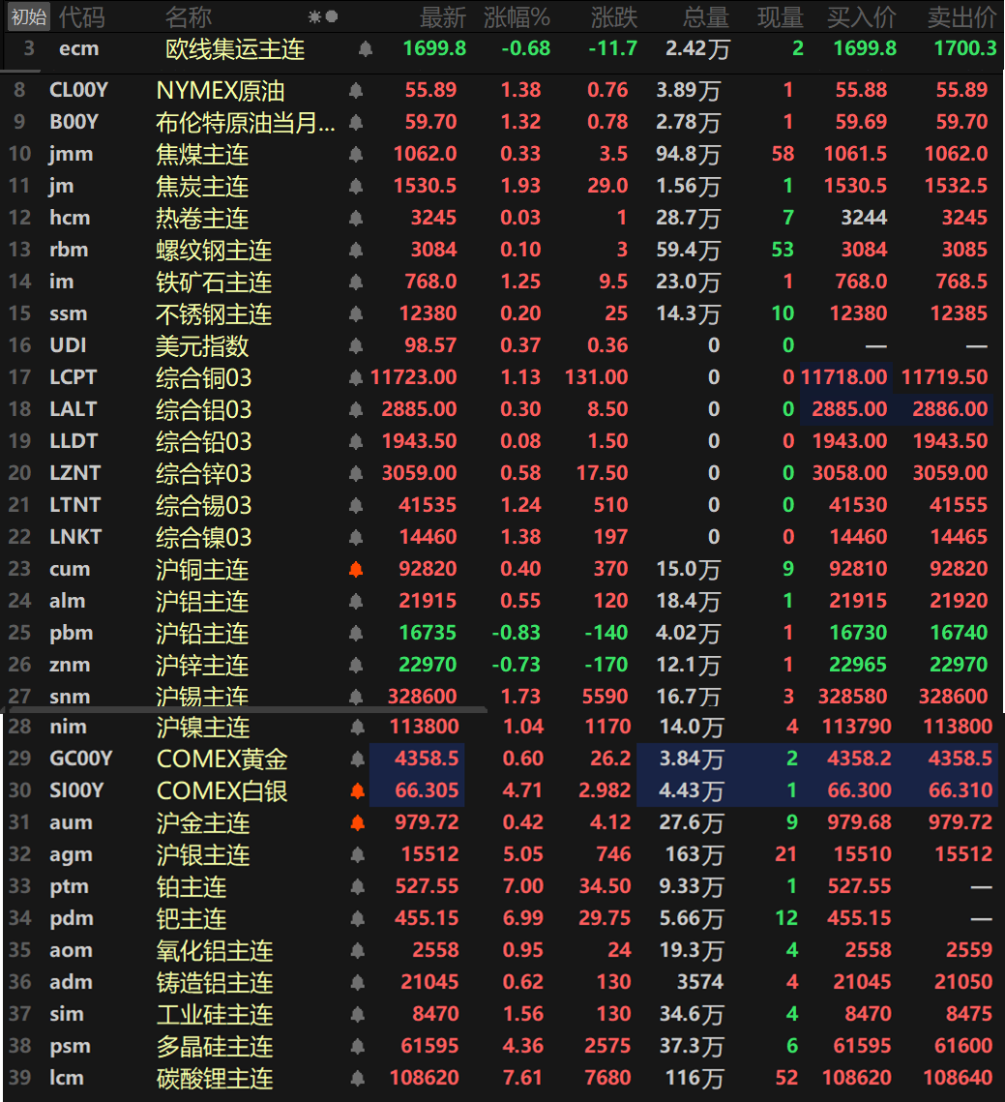Sort by 代码 column header

click(x=81, y=16)
